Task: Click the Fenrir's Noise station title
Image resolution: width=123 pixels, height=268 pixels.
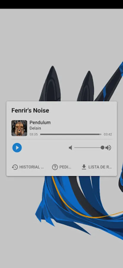Action: tap(30, 110)
